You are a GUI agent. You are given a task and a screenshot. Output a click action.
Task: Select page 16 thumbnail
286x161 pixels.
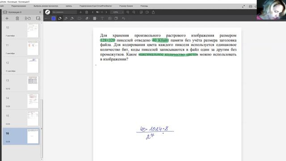(x=33, y=136)
